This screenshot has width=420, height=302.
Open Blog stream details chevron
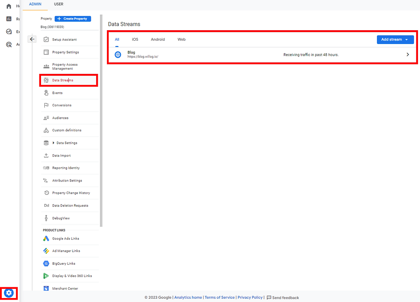point(408,54)
